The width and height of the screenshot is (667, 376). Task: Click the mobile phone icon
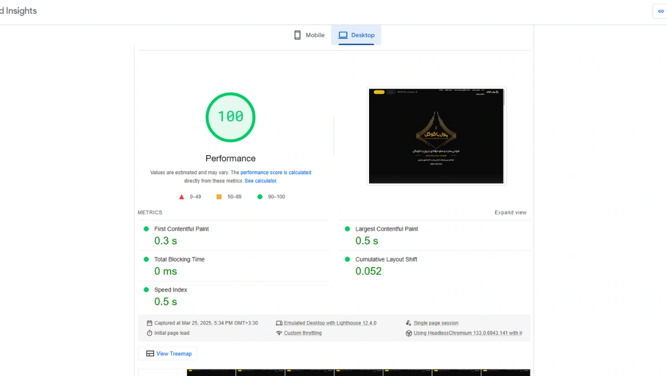point(297,35)
